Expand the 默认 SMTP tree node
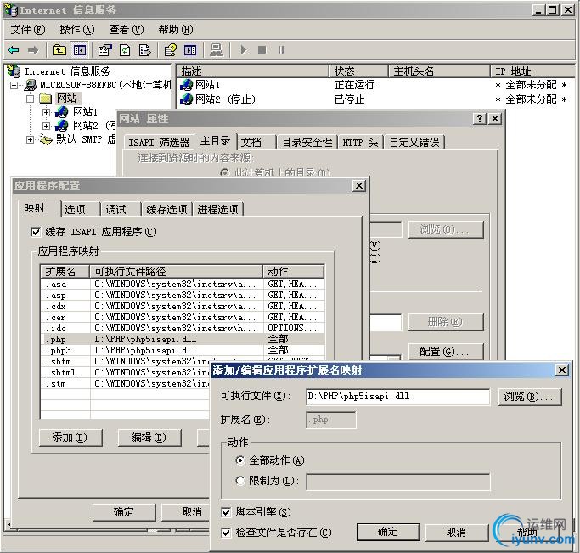Viewport: 580px width, 553px height. (x=31, y=139)
